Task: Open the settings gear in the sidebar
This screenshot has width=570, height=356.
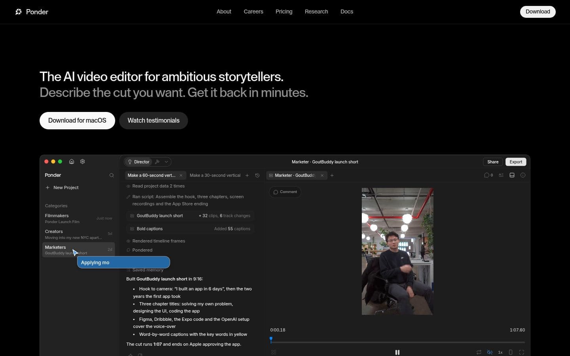Action: (x=83, y=161)
